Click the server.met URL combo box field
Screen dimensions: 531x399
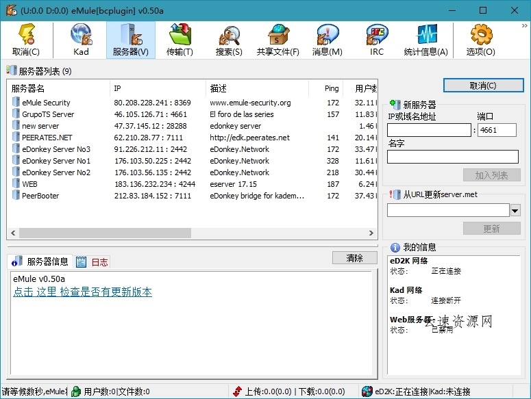(448, 210)
